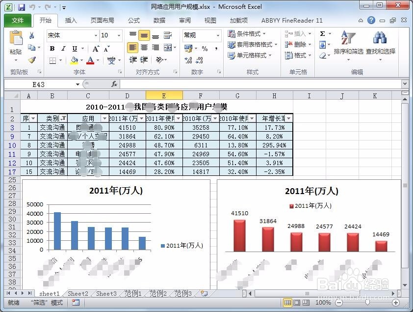Decrease indent of cell
413x312 pixels.
133,60
